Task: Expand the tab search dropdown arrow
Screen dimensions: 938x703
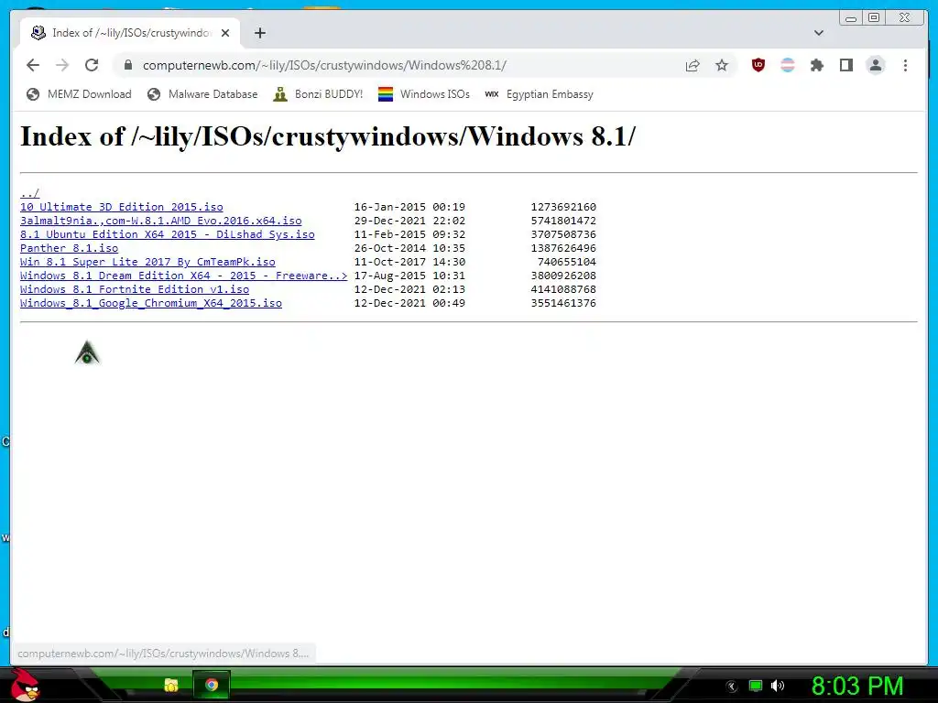Action: [819, 33]
